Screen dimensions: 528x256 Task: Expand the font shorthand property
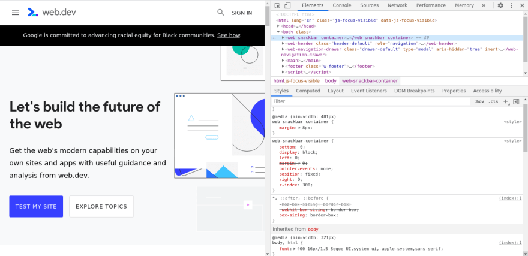pos(295,249)
